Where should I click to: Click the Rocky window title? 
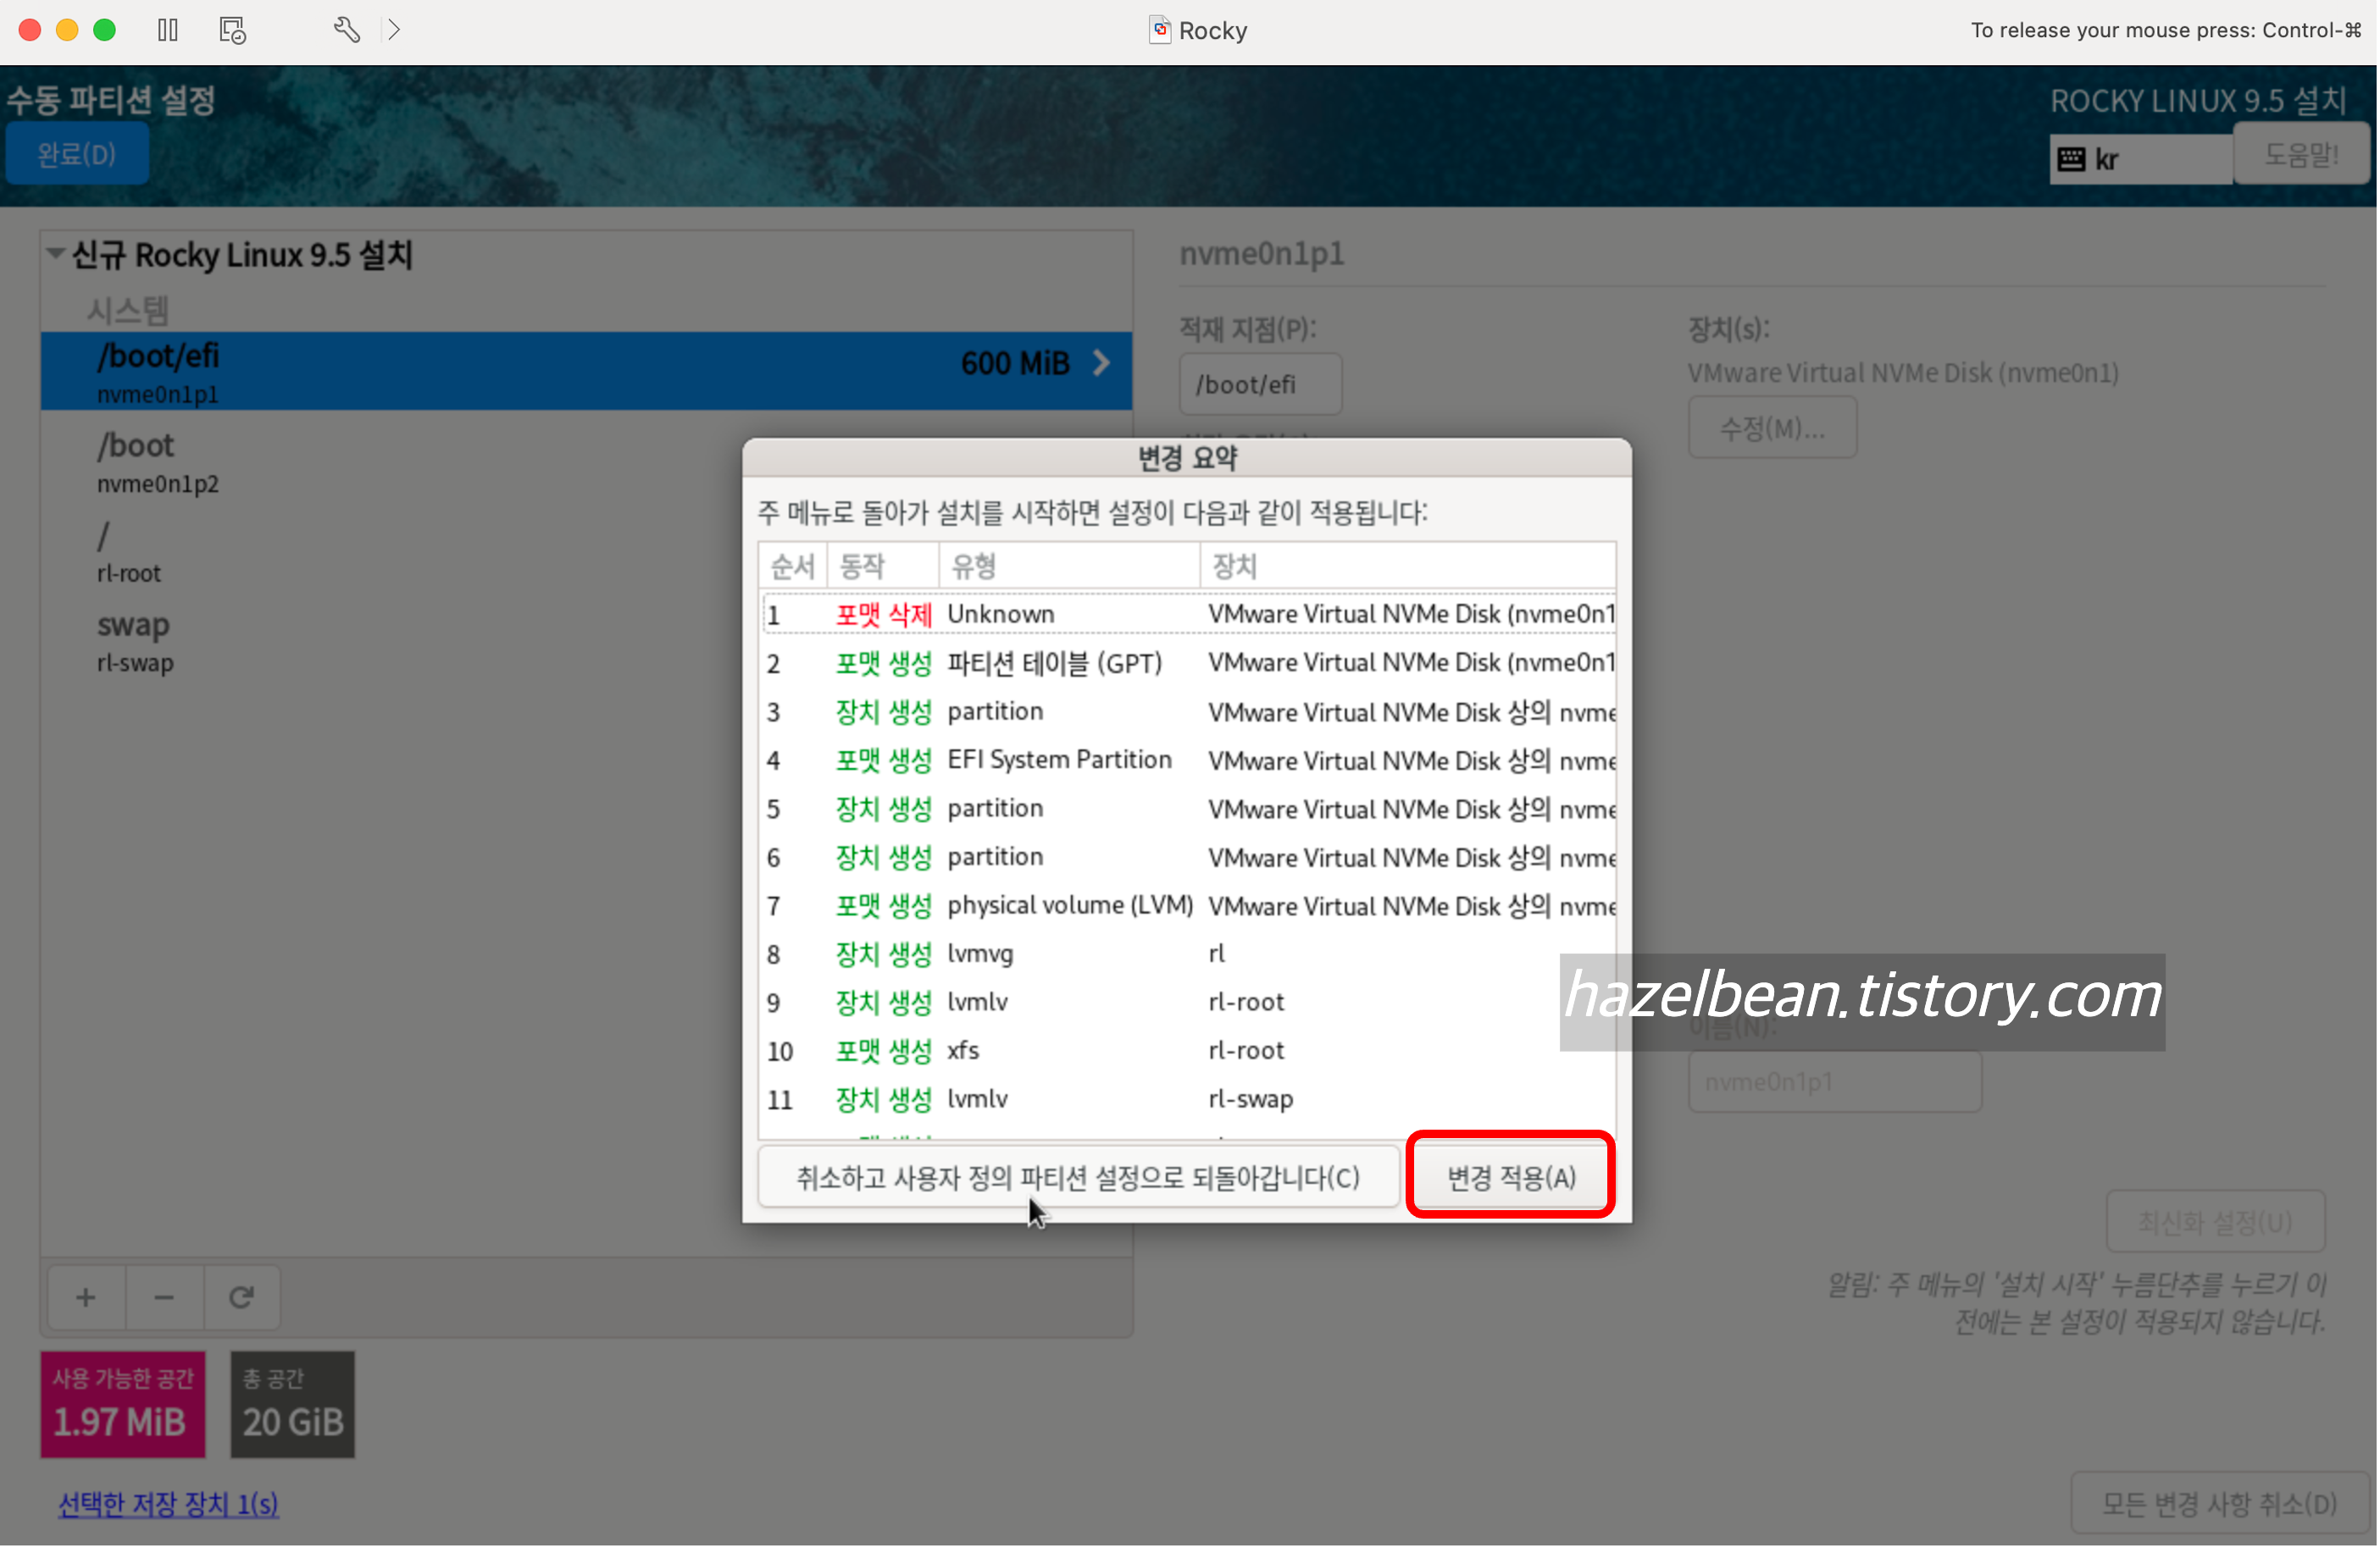tap(1214, 31)
